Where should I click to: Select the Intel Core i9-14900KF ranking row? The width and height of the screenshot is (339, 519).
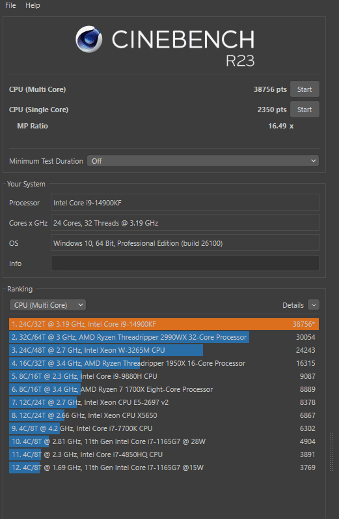point(164,324)
